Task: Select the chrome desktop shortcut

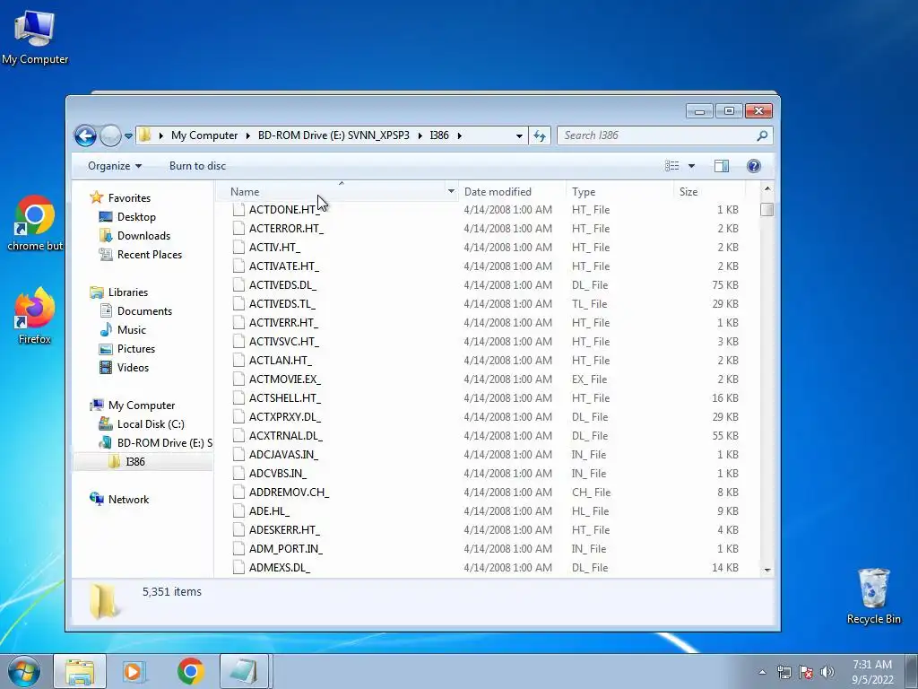Action: [35, 223]
